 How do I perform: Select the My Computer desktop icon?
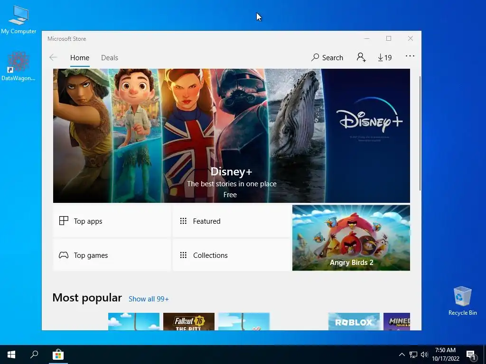coord(19,20)
